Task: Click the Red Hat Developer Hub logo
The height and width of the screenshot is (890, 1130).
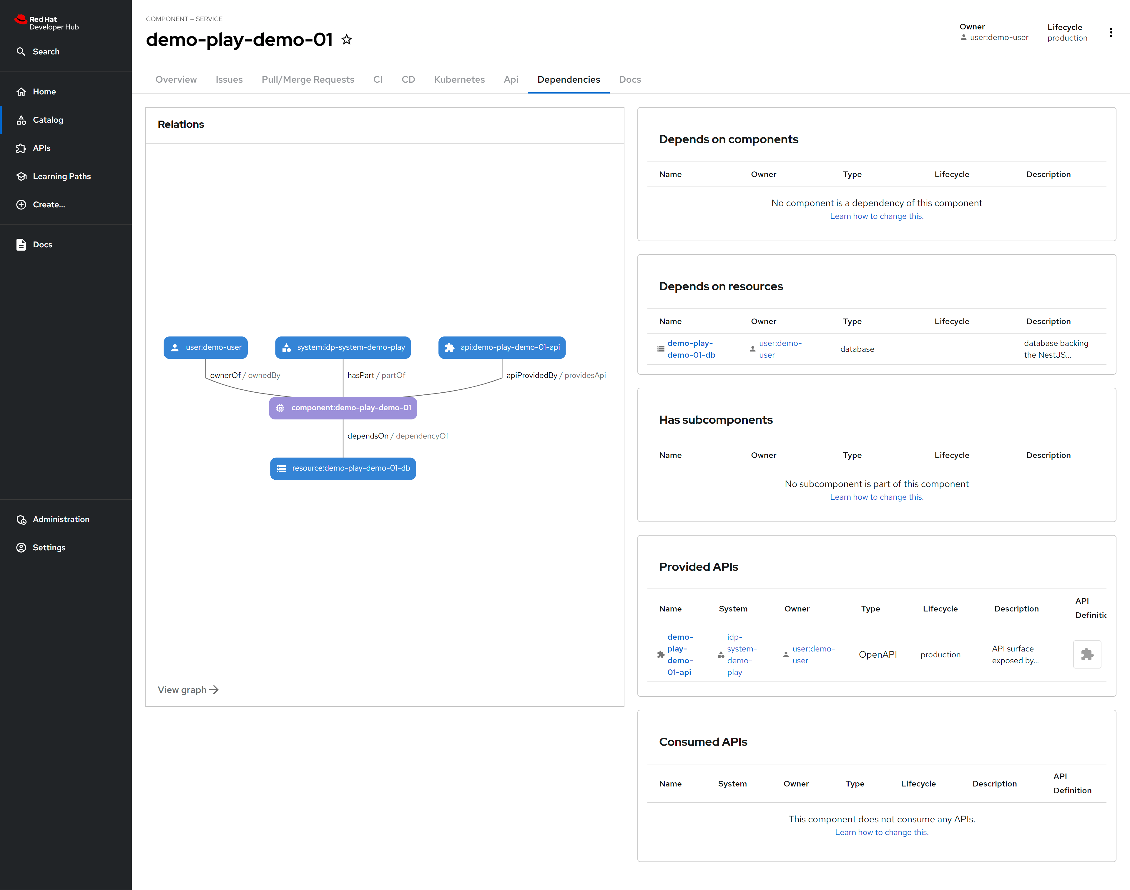Action: pyautogui.click(x=47, y=23)
